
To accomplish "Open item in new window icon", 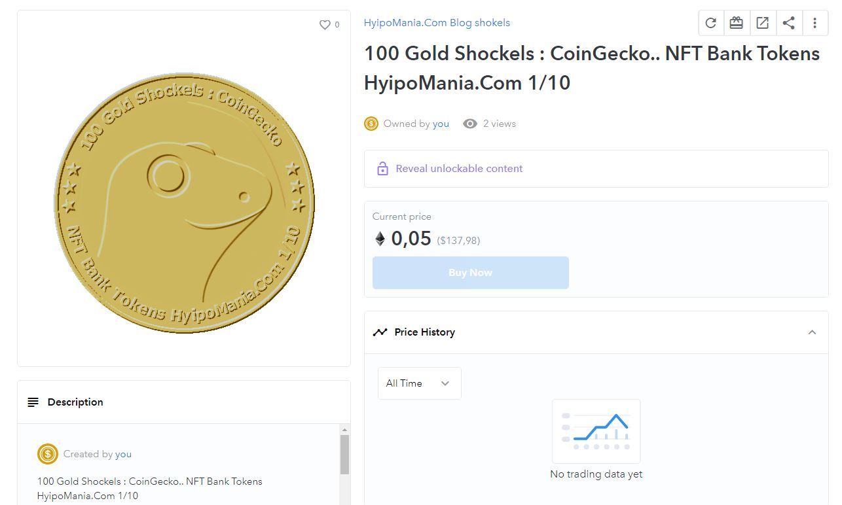I will pos(763,24).
